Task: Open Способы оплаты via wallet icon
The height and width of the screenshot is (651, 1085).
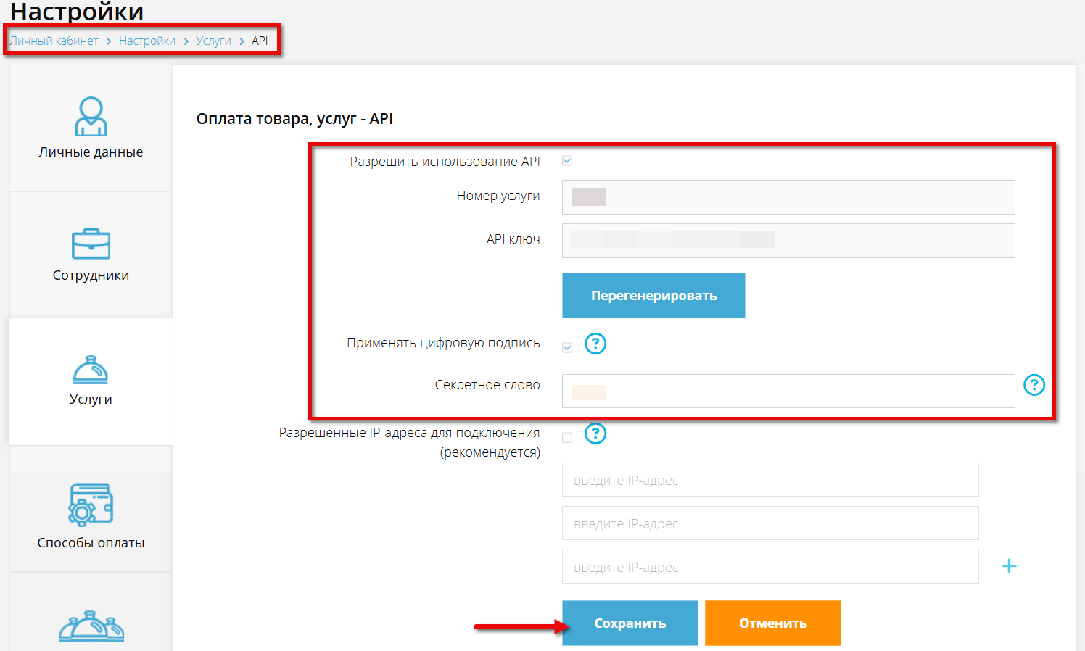Action: 90,505
